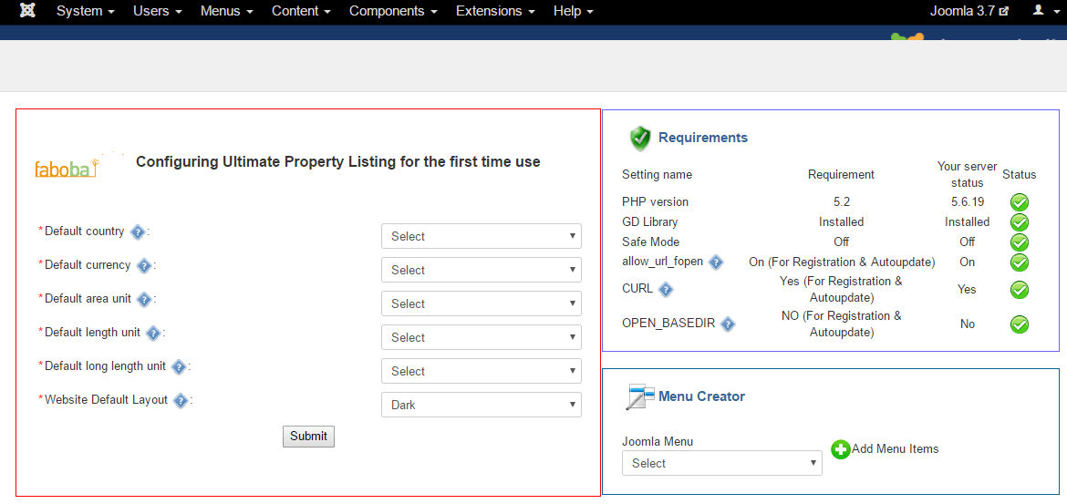Image resolution: width=1067 pixels, height=504 pixels.
Task: Open the Users menu
Action: pos(157,11)
